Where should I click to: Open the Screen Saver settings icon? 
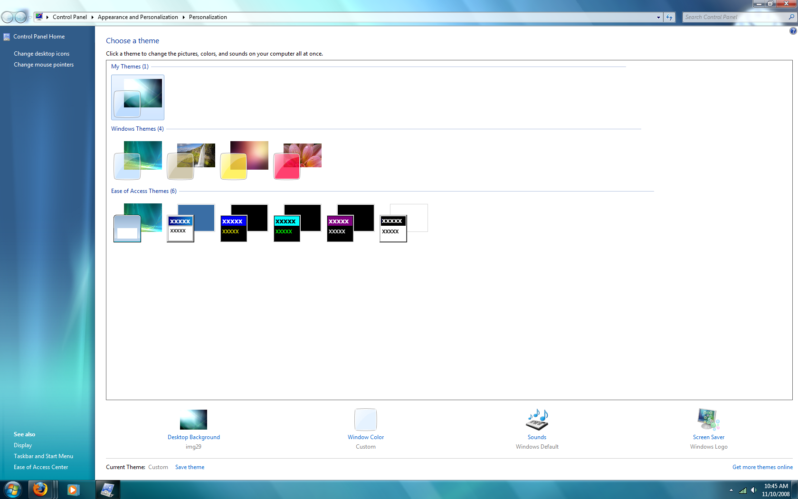[708, 420]
